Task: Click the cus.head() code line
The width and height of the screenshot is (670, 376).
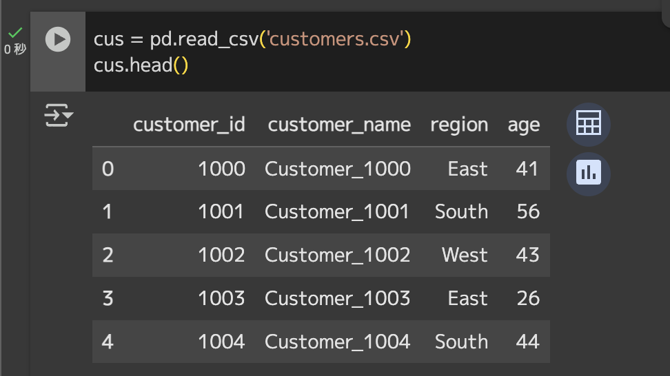Action: (x=141, y=65)
